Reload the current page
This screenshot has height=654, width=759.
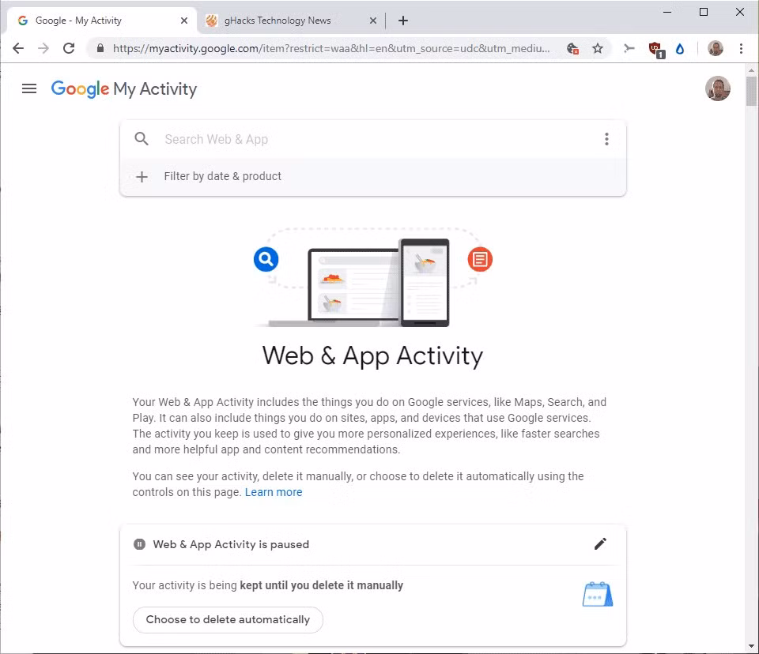pos(69,48)
